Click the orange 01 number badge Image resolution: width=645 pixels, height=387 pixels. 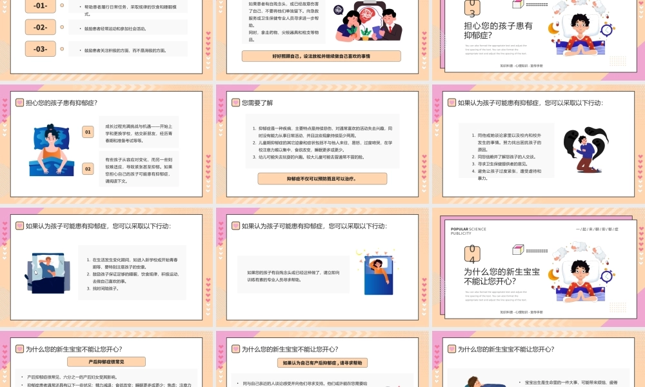tap(88, 132)
